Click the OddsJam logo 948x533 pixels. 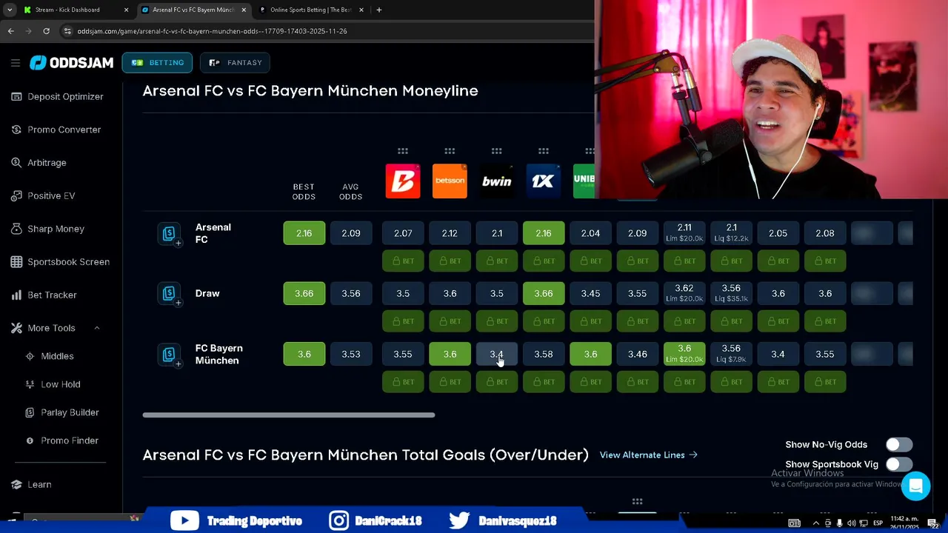click(71, 63)
